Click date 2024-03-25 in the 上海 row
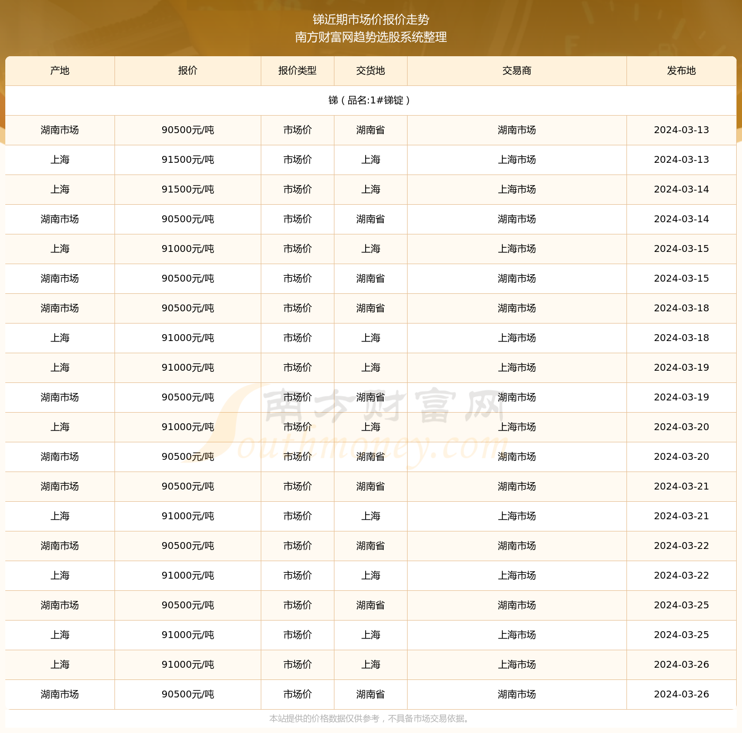Viewport: 742px width, 733px height. pos(681,635)
